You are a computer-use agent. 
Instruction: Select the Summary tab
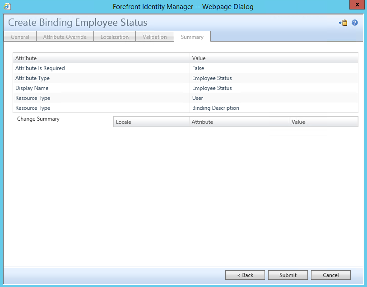coord(192,37)
